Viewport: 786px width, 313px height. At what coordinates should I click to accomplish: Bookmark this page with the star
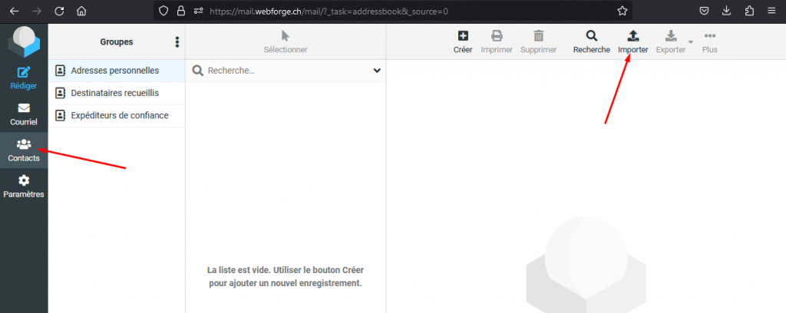622,11
